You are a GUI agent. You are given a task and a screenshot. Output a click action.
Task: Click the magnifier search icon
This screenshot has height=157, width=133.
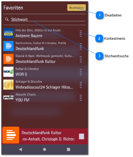(7, 19)
